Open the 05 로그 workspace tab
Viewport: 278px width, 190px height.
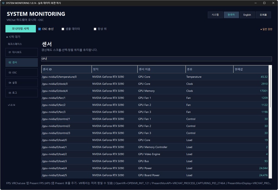point(22,93)
